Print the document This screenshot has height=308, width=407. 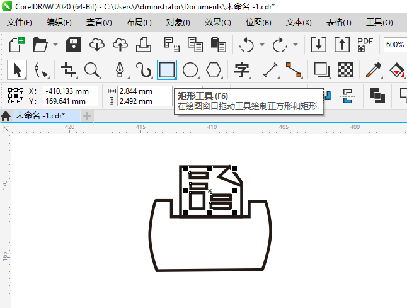point(144,45)
